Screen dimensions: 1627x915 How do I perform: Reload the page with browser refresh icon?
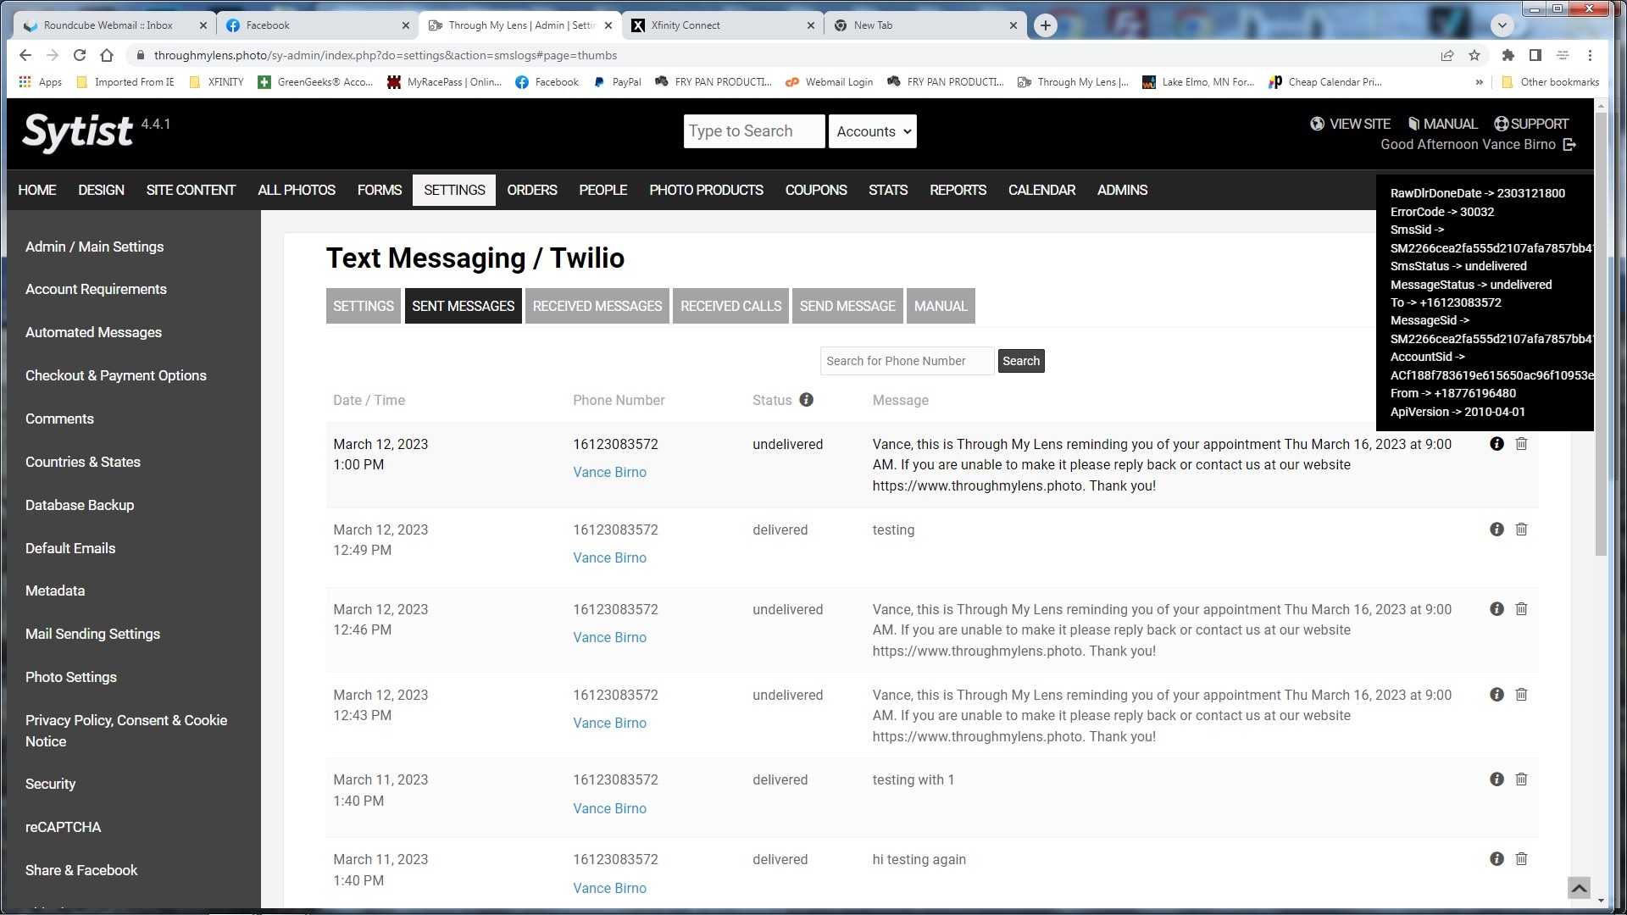(x=80, y=55)
